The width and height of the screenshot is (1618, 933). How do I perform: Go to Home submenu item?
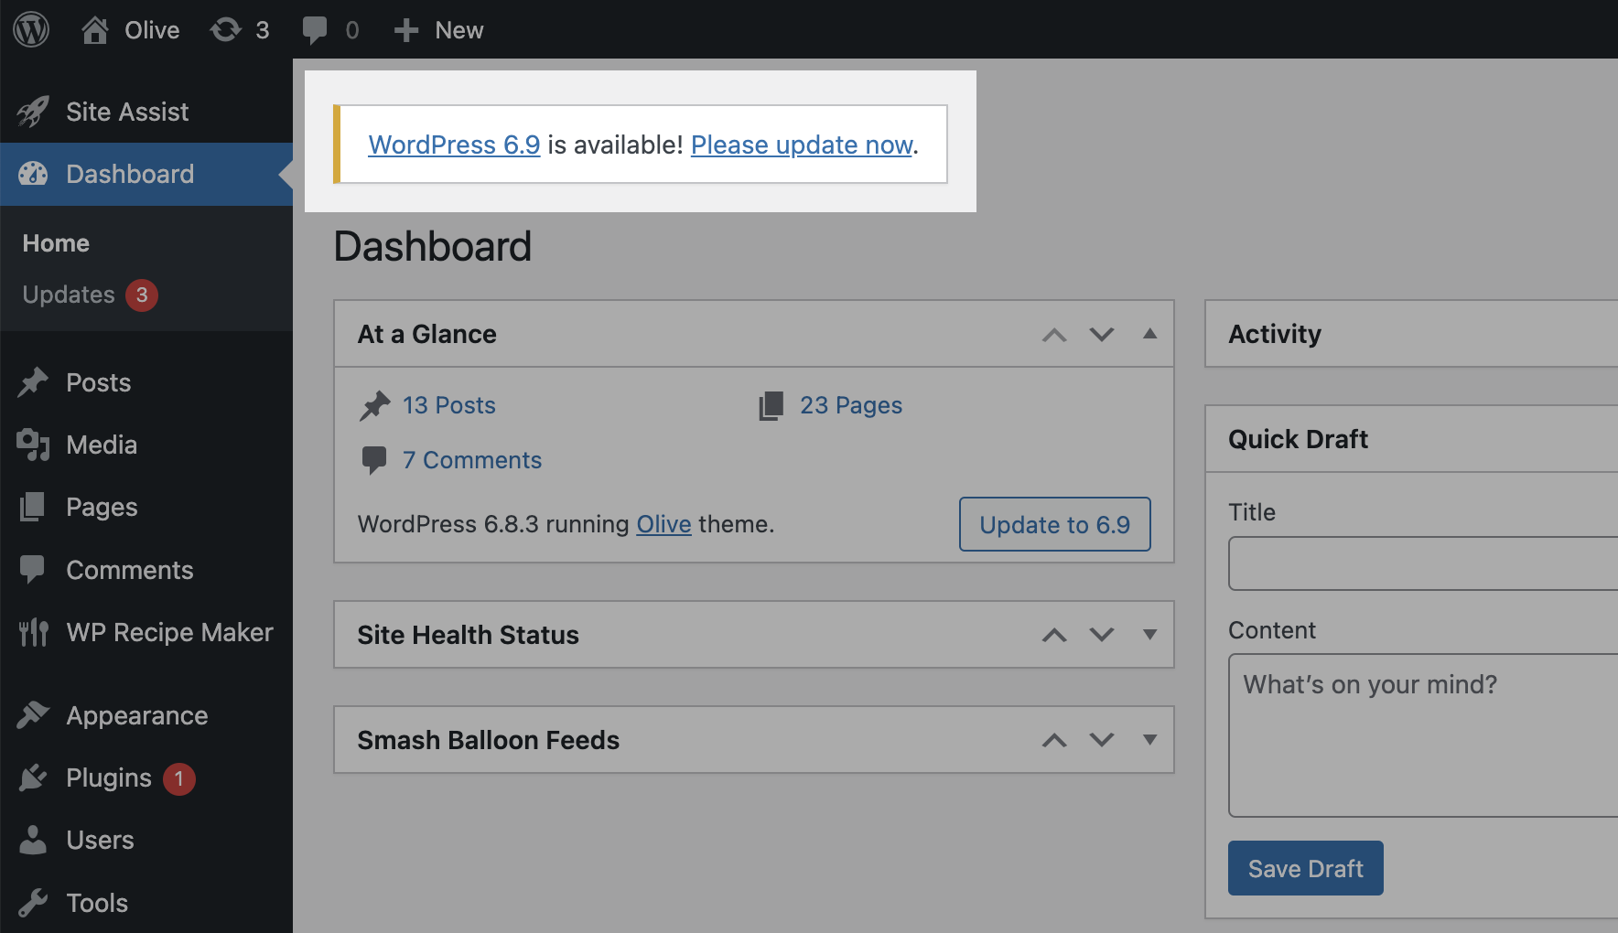56,243
